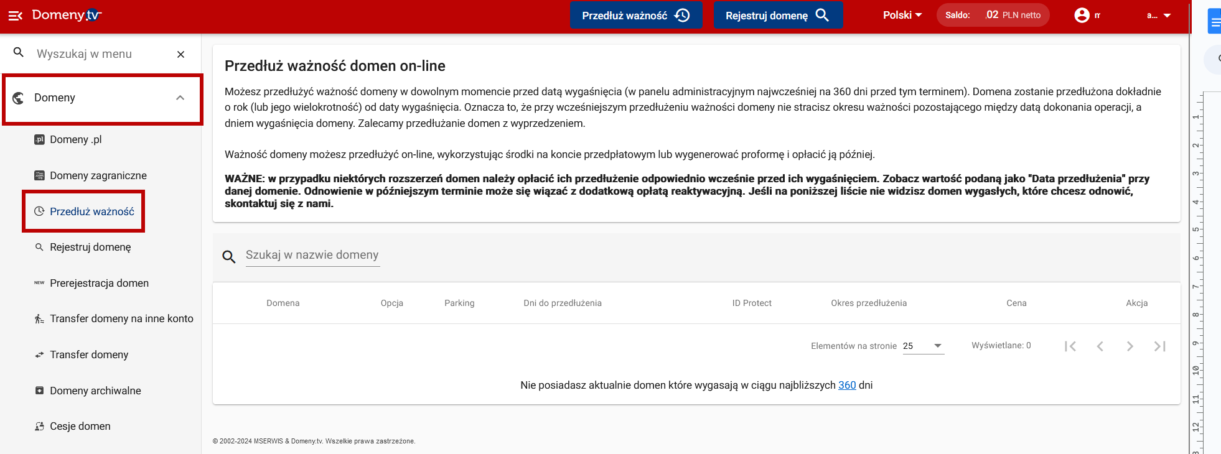Follow the 360 days link
The width and height of the screenshot is (1221, 454).
(x=847, y=385)
